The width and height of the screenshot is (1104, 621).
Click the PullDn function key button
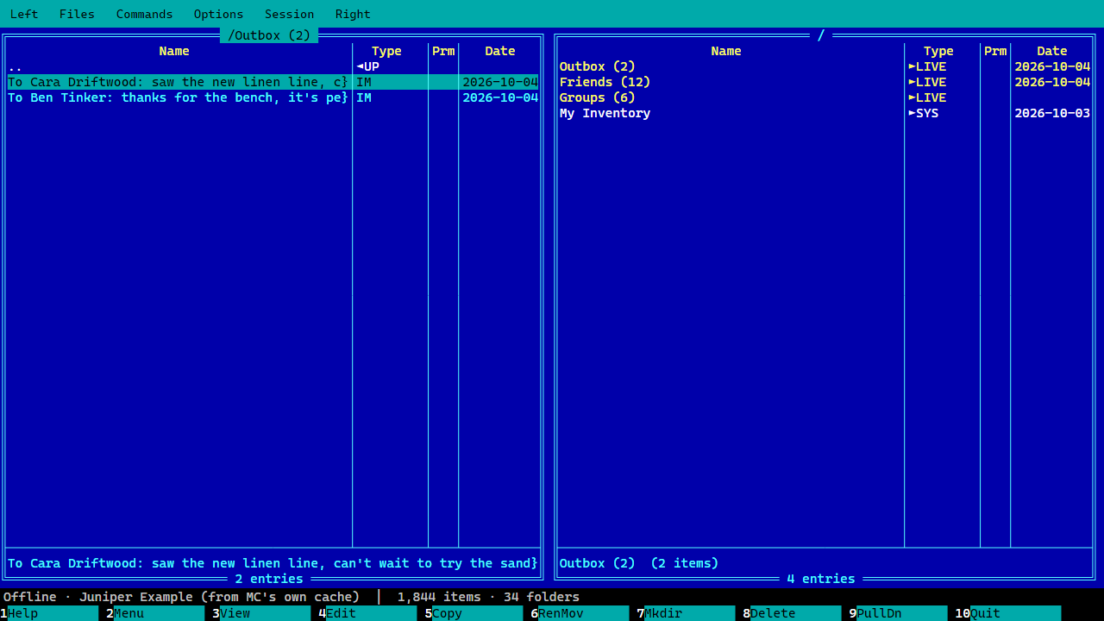[x=898, y=613]
